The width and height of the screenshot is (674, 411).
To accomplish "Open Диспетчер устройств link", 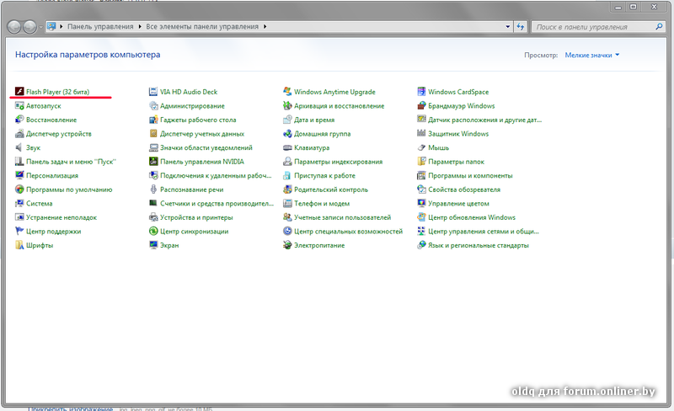I will click(59, 134).
